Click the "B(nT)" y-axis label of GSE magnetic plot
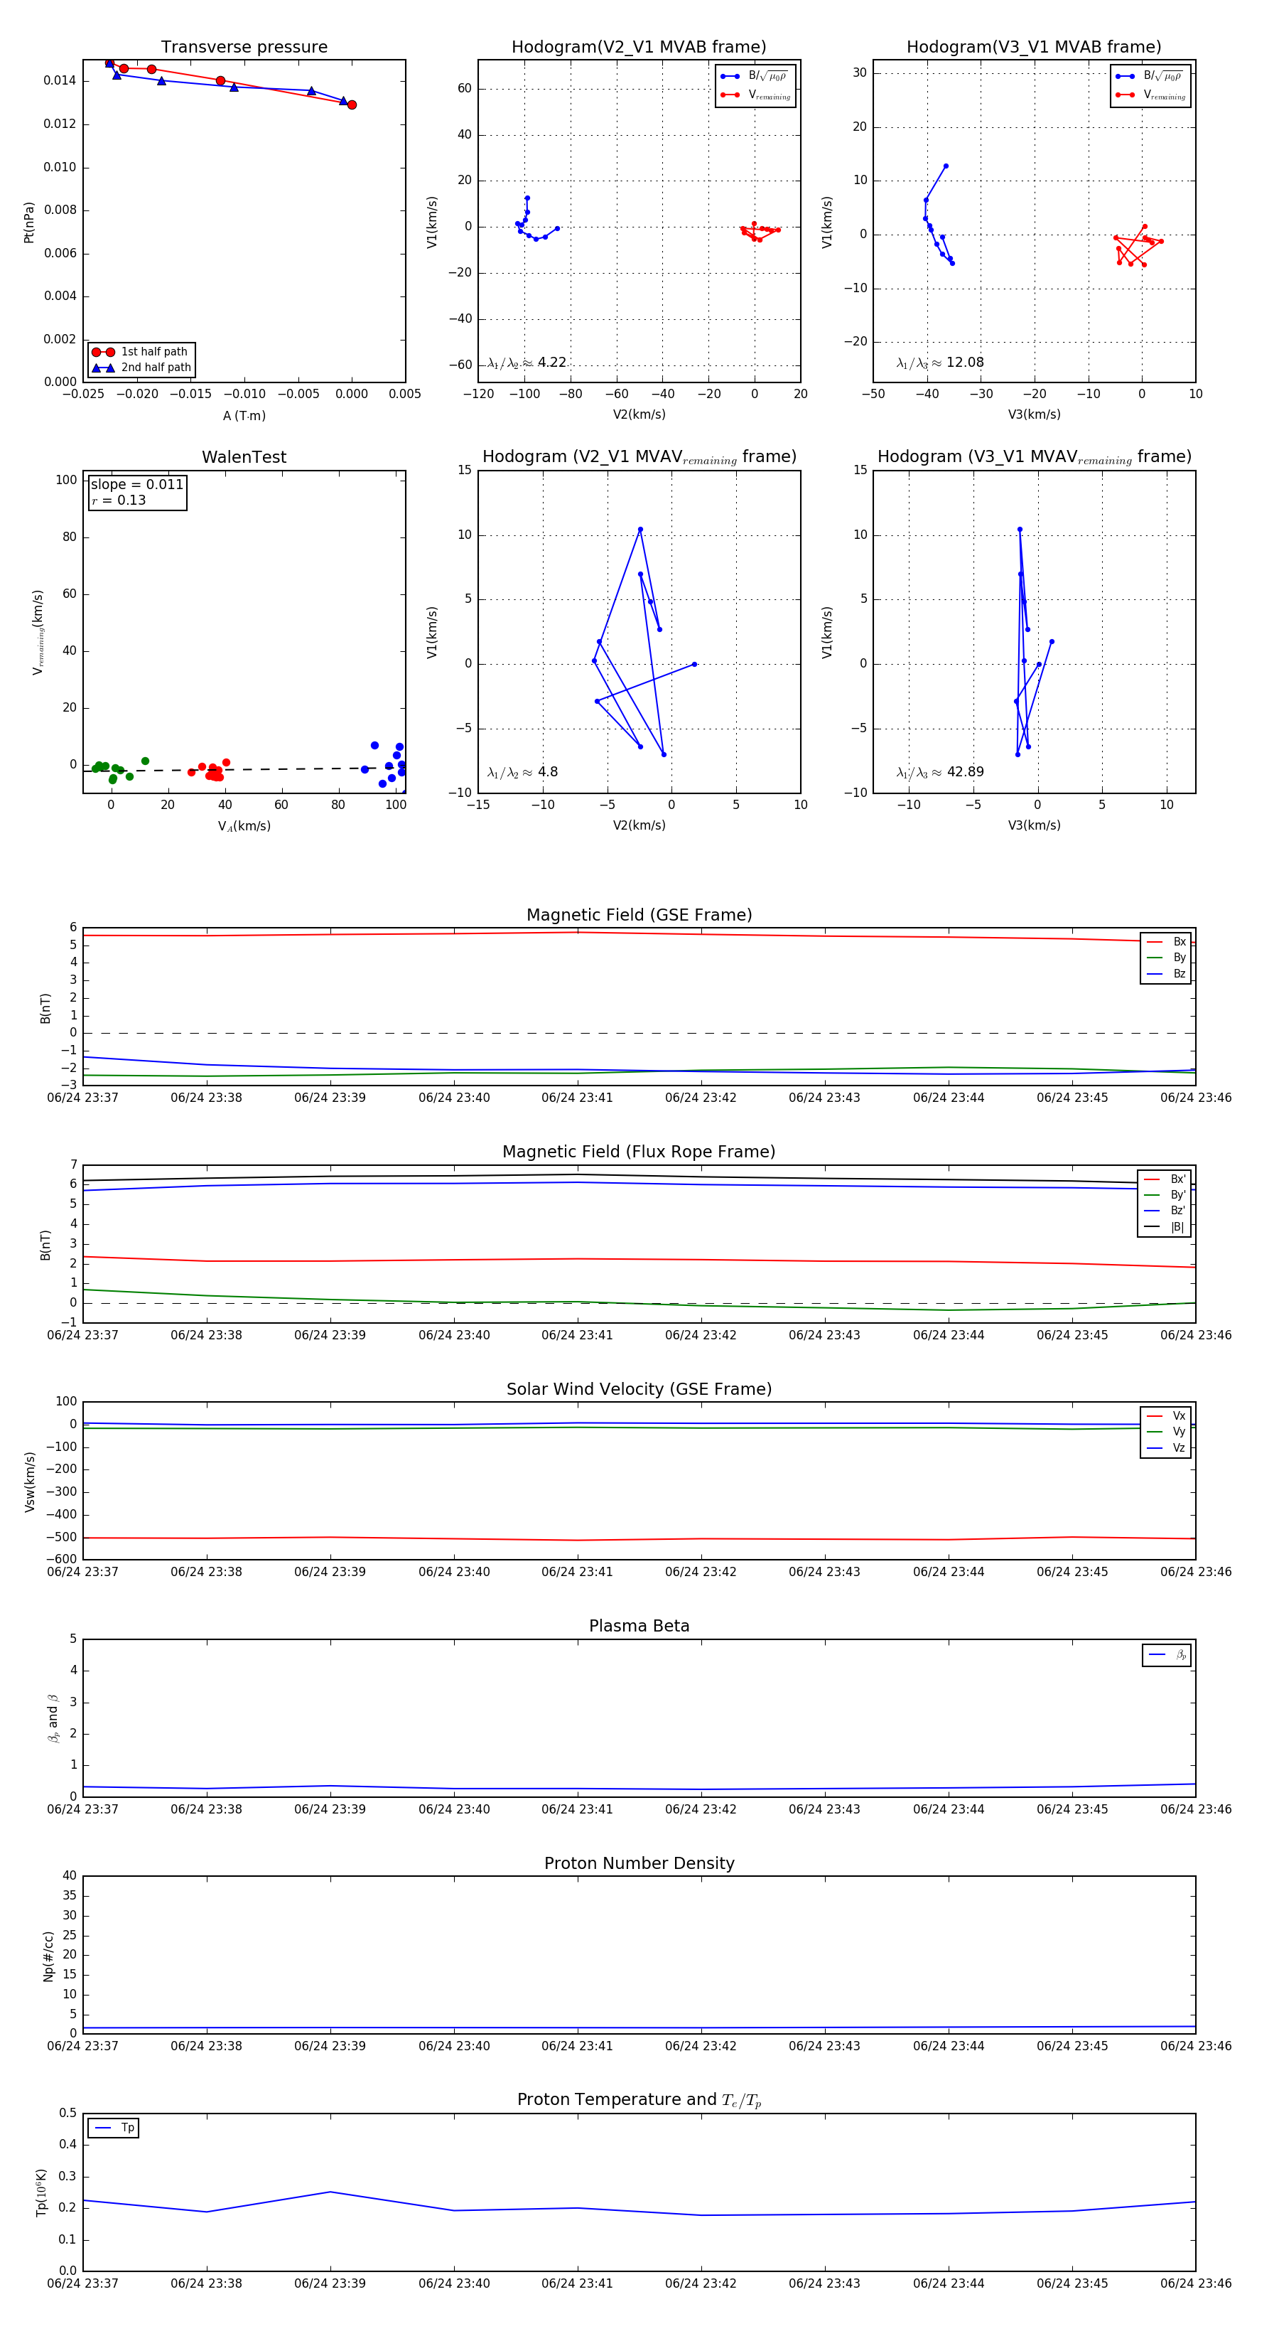 pos(45,1007)
